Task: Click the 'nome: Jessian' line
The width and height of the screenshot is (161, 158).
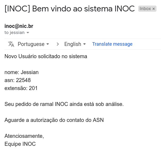Action: coord(21,72)
